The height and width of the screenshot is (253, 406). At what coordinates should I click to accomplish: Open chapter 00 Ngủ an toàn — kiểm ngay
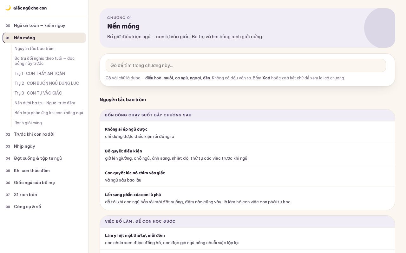44,26
